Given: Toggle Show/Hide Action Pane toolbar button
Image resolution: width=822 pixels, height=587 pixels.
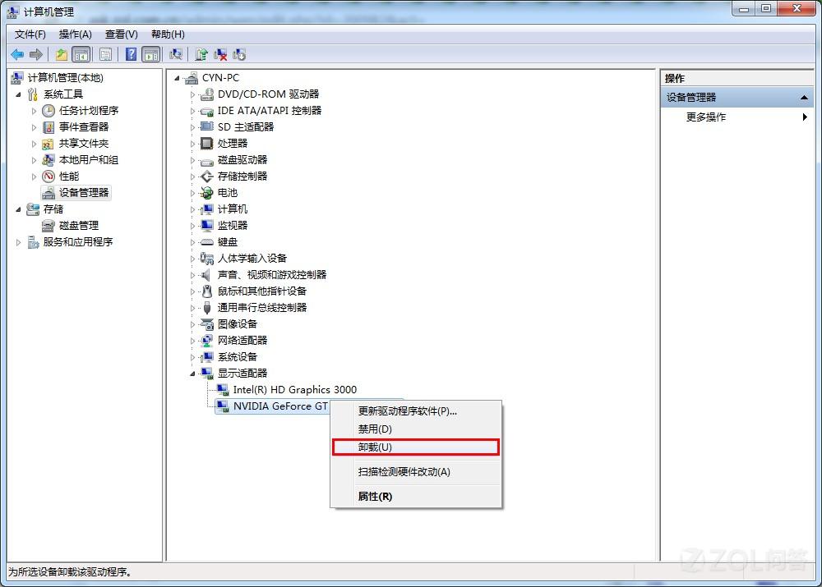Looking at the screenshot, I should (151, 54).
